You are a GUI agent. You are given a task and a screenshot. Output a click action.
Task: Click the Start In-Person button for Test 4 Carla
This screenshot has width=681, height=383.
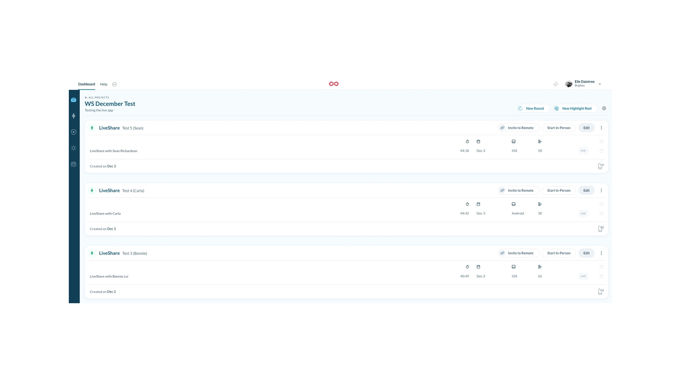point(559,190)
